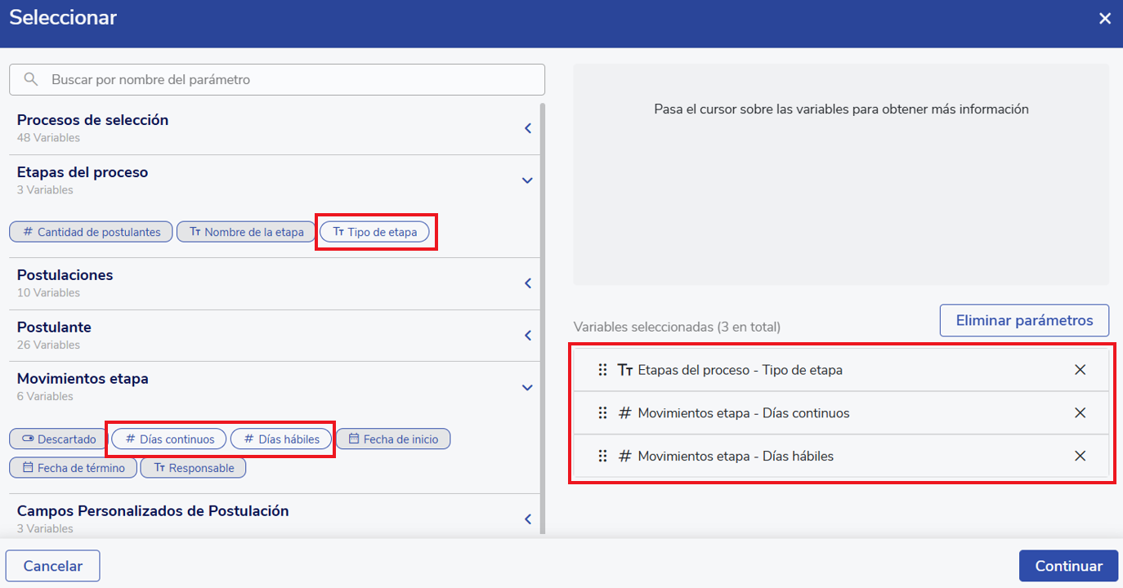Collapse the Etapas del proceso section
The width and height of the screenshot is (1123, 588).
coord(528,180)
